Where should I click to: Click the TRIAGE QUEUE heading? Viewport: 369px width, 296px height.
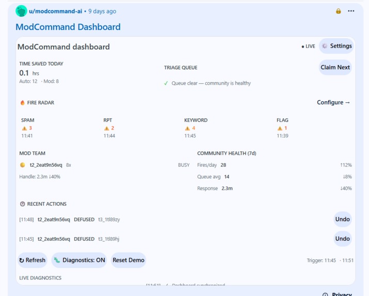(x=181, y=68)
